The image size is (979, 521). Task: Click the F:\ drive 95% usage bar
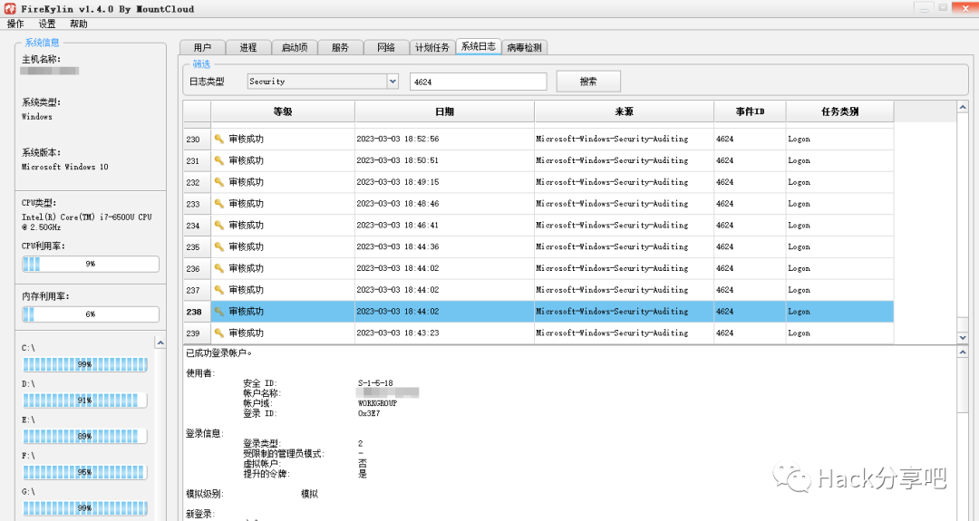85,472
